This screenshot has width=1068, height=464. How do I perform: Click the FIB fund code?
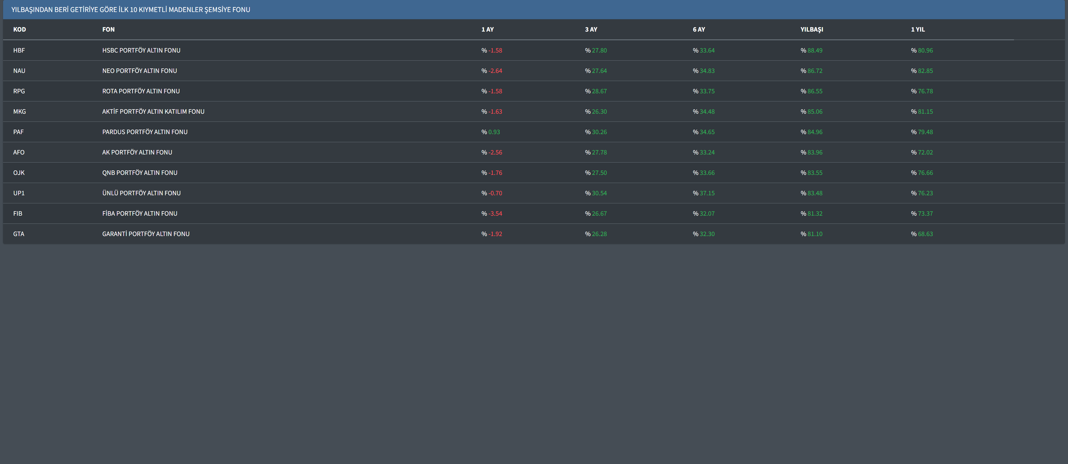click(x=17, y=213)
